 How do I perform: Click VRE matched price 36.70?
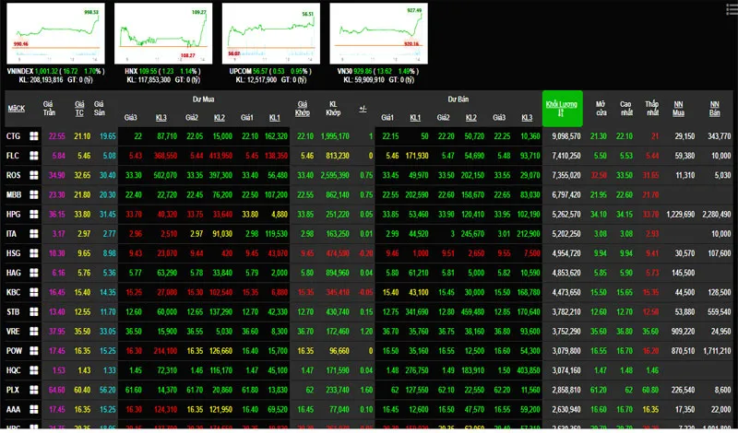coord(305,332)
